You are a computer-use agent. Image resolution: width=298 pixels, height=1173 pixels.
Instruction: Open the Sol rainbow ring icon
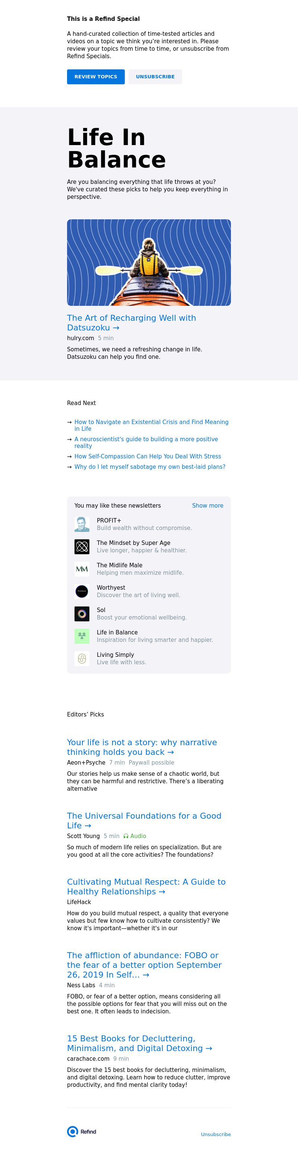82,614
